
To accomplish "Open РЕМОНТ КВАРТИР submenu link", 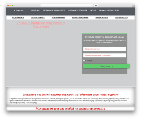I will [58, 18].
